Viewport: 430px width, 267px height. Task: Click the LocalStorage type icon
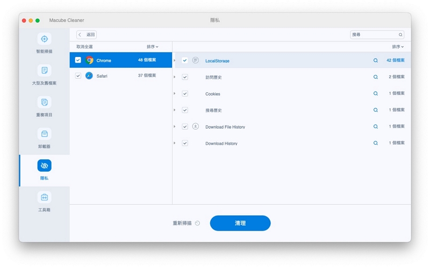[x=196, y=60]
